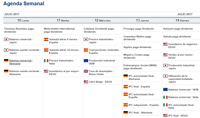Click Spain flag beside IPC final - España

(x=126, y=87)
